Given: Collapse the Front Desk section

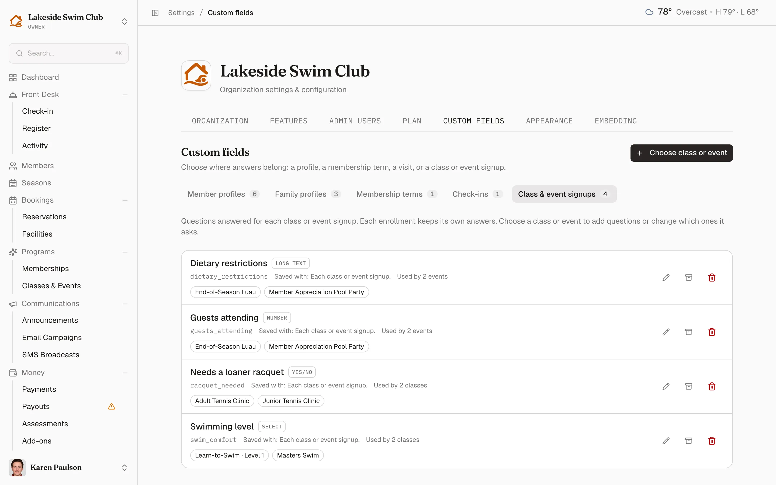Looking at the screenshot, I should pyautogui.click(x=125, y=95).
